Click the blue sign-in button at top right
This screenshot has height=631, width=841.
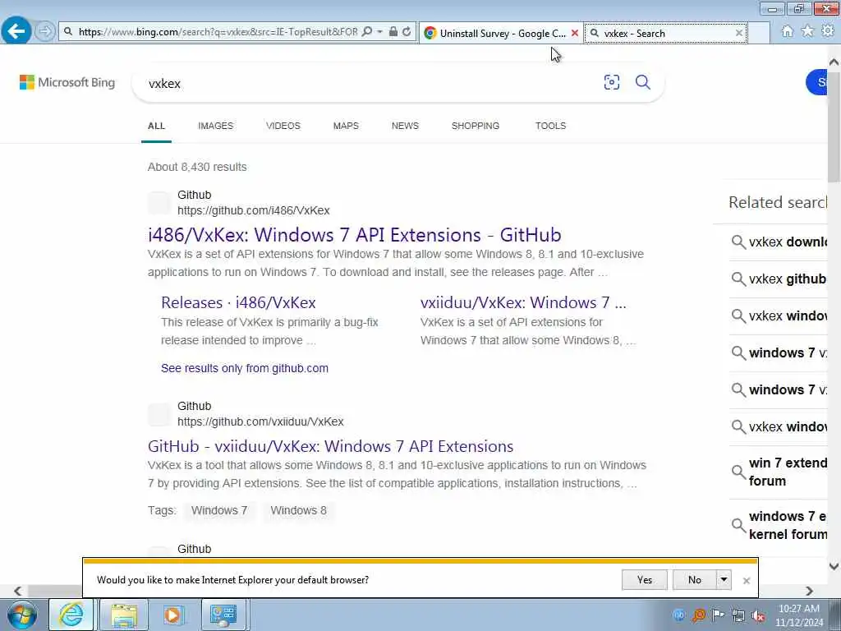(817, 82)
